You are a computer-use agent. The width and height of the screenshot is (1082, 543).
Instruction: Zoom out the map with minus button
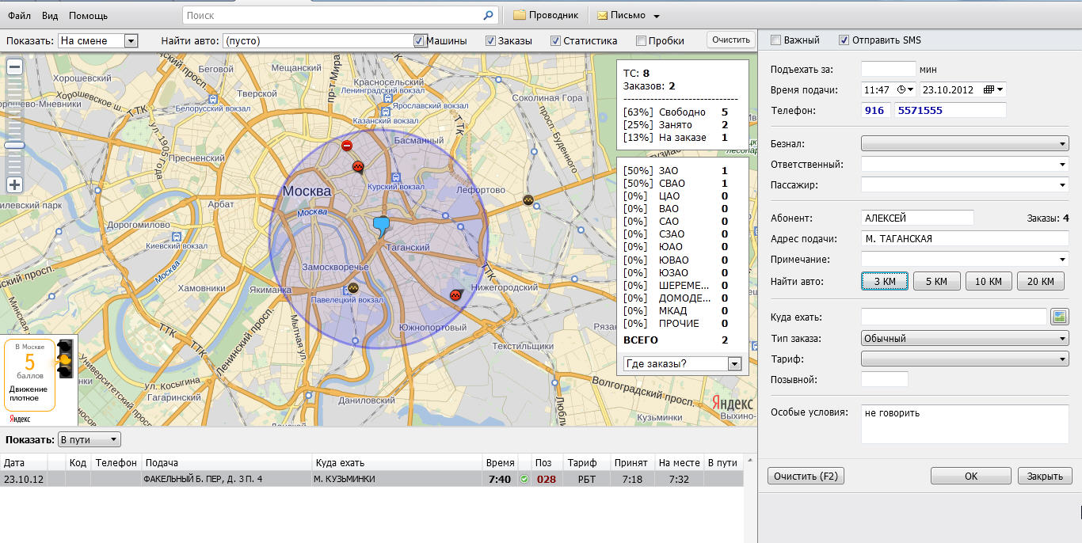point(14,67)
